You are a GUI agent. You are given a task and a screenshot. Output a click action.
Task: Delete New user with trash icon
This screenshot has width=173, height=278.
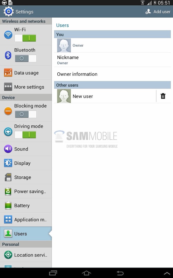(x=163, y=96)
